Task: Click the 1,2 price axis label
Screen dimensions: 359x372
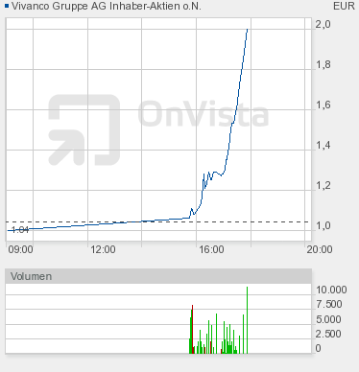Action: click(323, 185)
